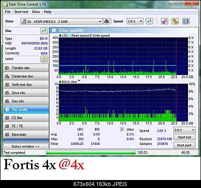Click the jitter max value 9.0%
Viewport: 201px width, 188px height.
click(130, 139)
